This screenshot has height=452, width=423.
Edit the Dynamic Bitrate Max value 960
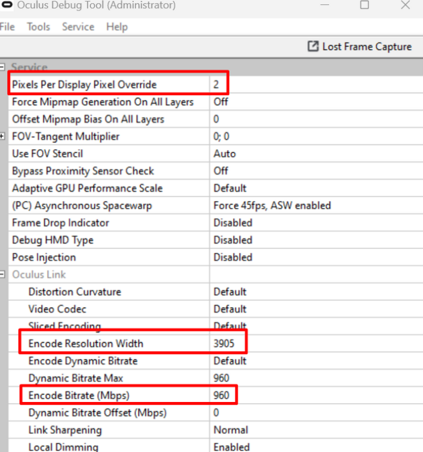pyautogui.click(x=221, y=378)
